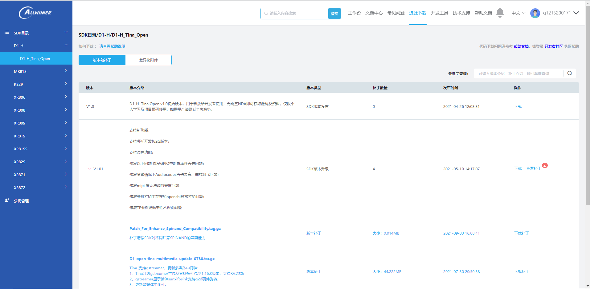Screen dimensions: 590x289
Task: Open the 中文 language dropdown
Action: pos(518,13)
